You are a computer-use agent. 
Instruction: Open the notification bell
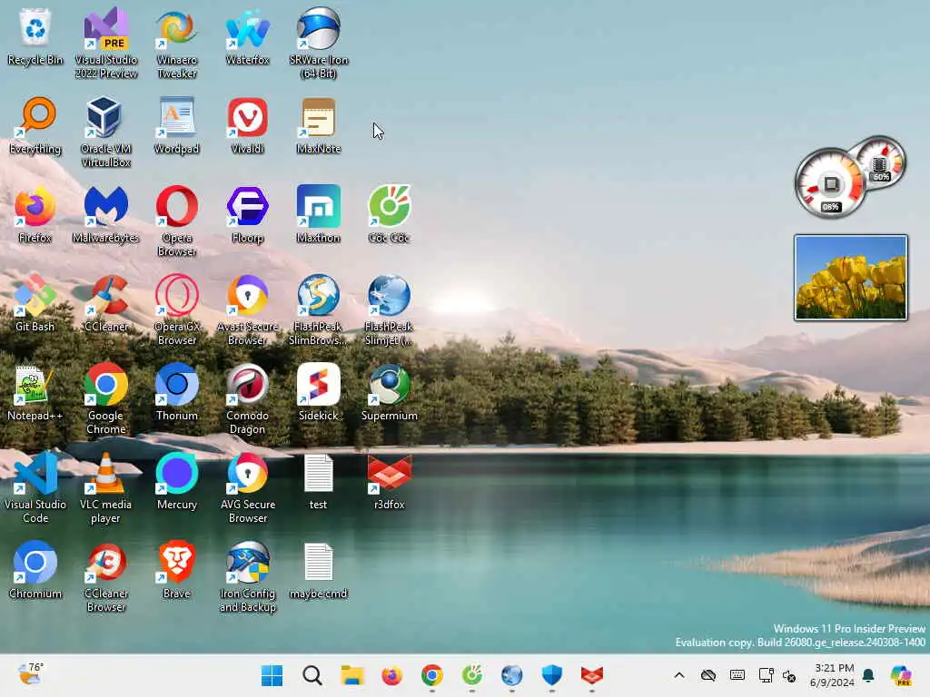[x=868, y=675]
